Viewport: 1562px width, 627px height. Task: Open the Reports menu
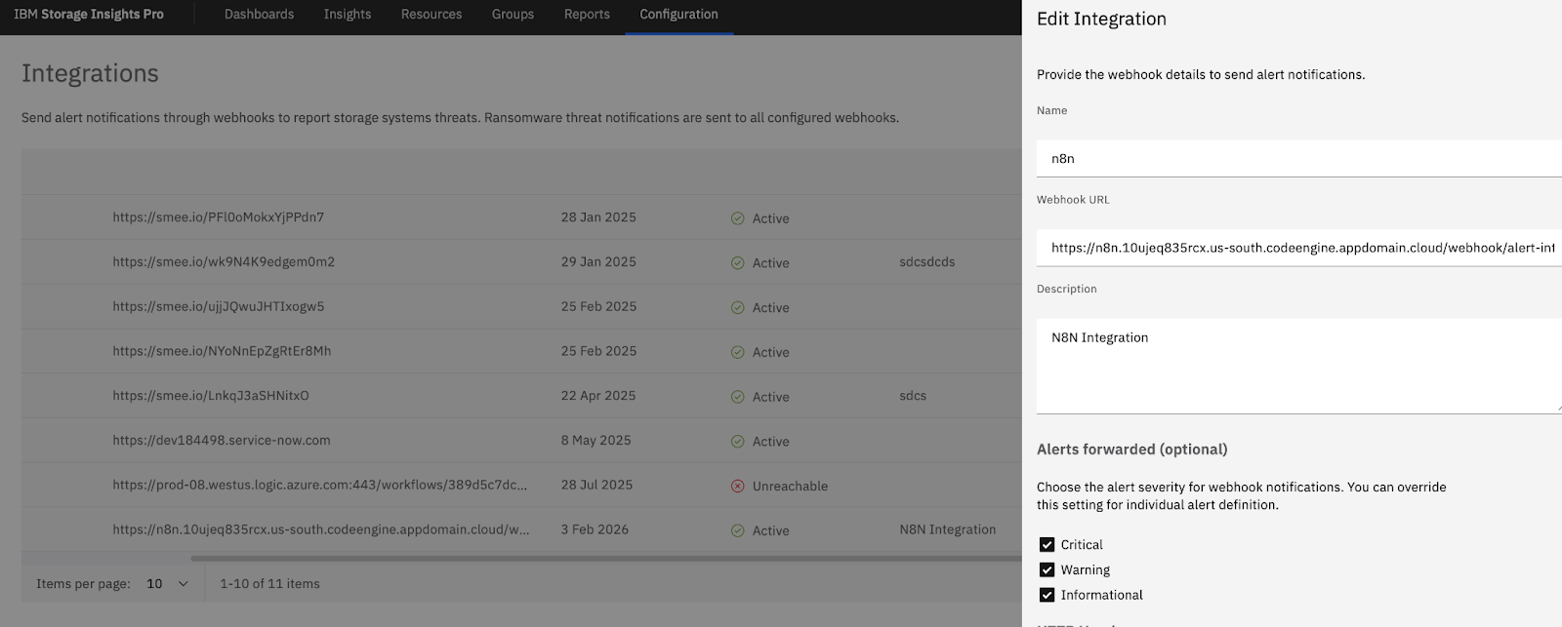coord(587,15)
